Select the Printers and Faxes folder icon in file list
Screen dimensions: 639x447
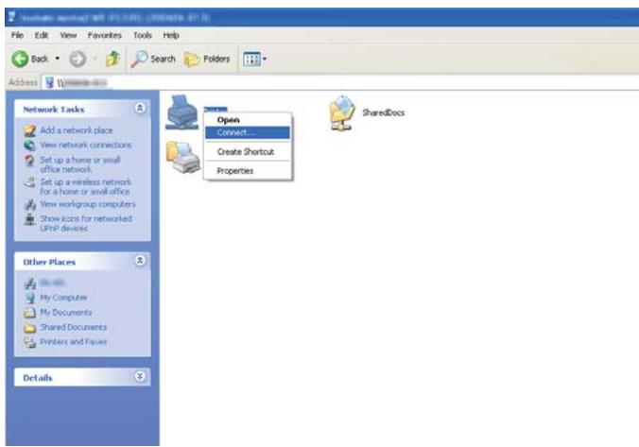point(183,157)
